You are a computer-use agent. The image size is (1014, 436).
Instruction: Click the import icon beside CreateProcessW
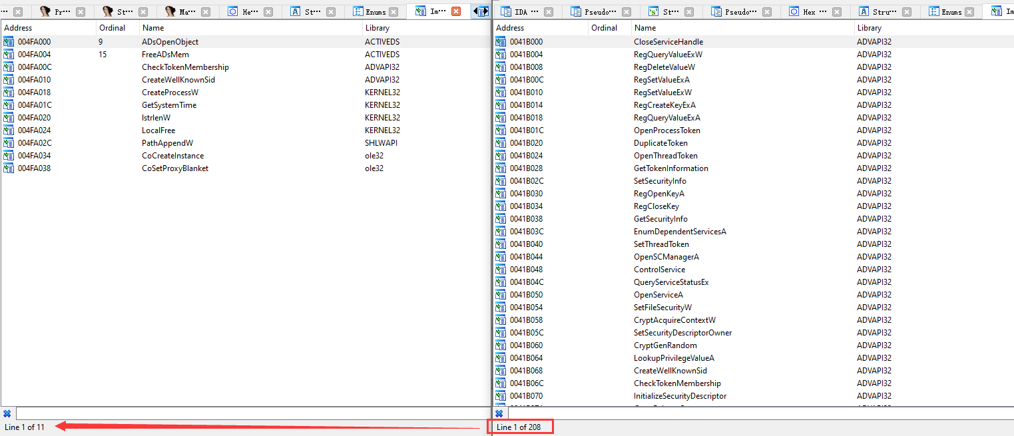(9, 93)
